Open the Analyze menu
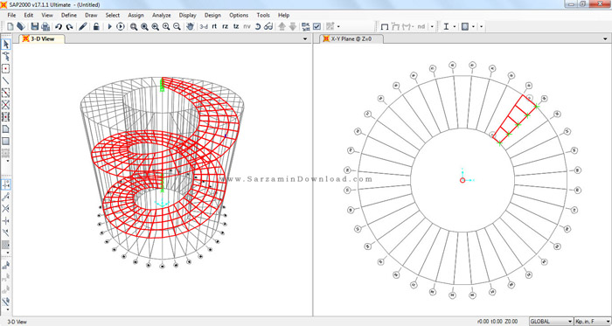Viewport: 612px width, 326px height. tap(161, 15)
